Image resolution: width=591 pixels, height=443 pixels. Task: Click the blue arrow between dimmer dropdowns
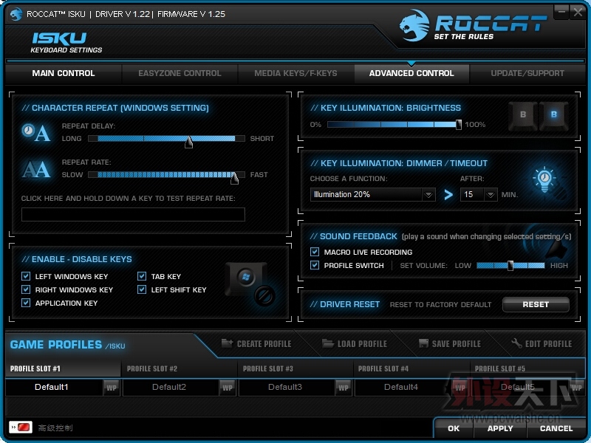[448, 195]
